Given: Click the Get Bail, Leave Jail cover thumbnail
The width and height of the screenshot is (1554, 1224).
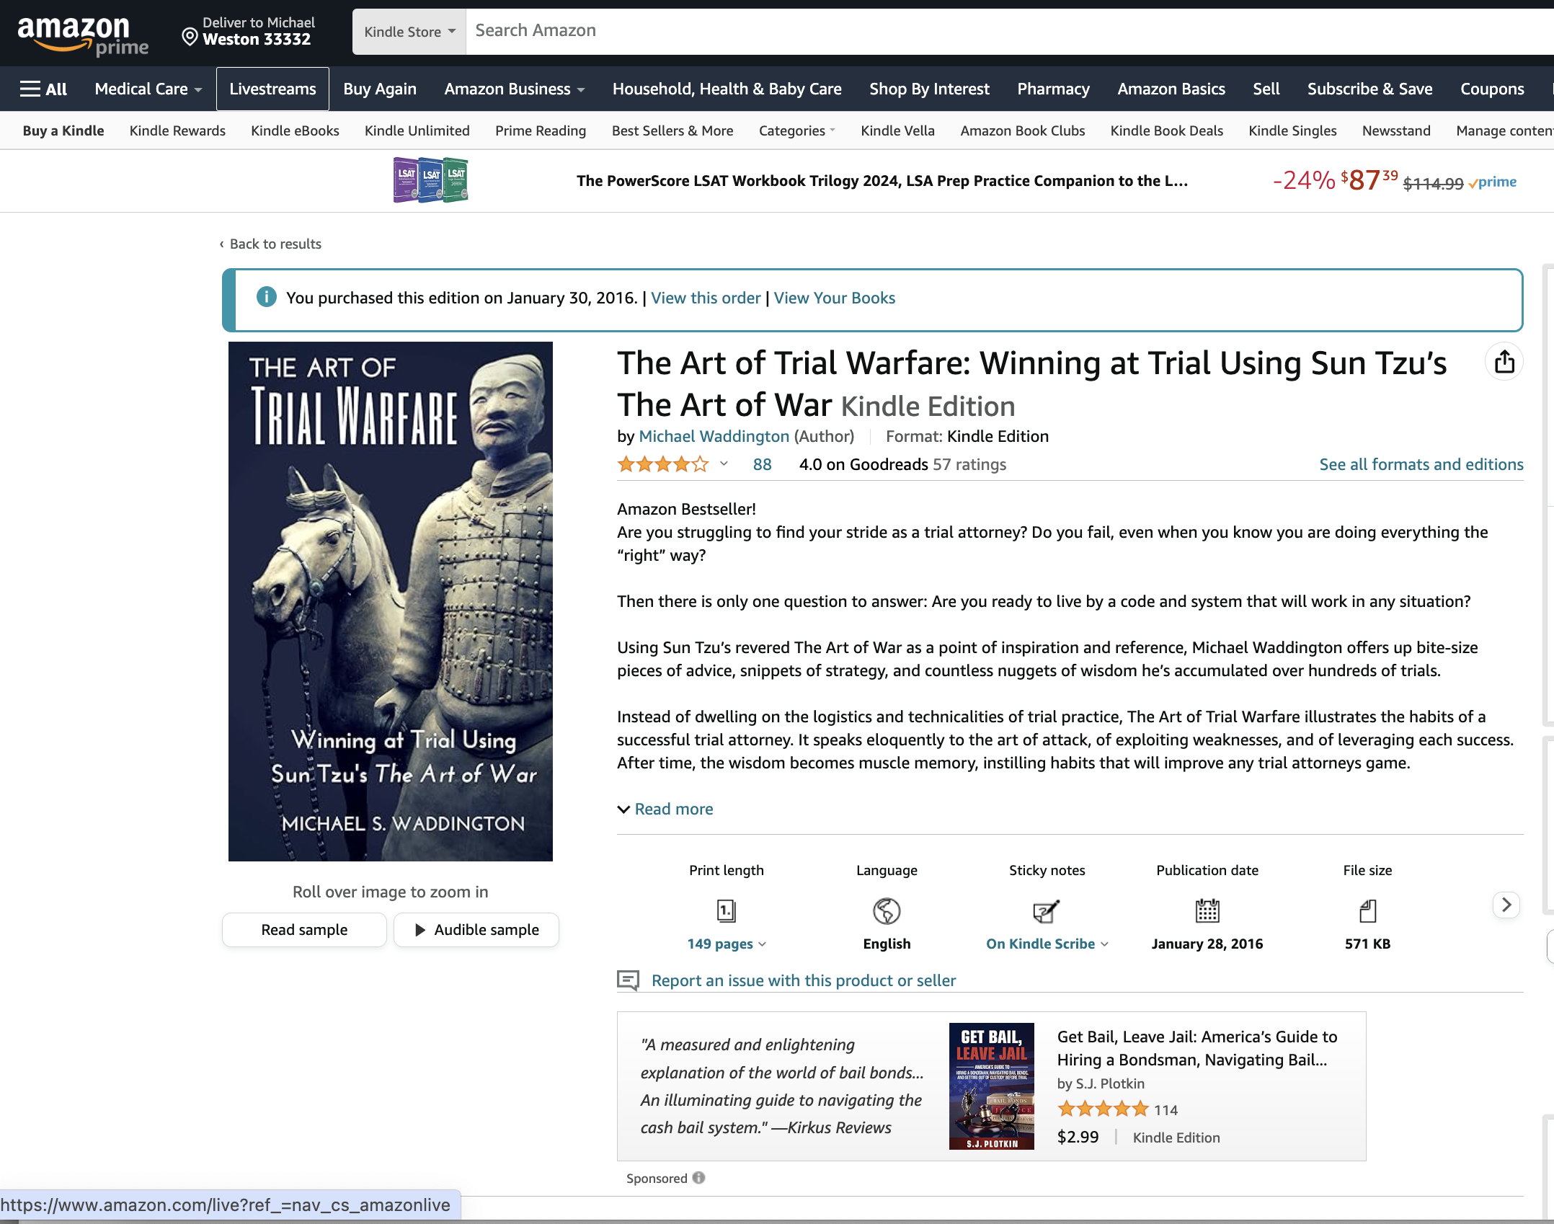Looking at the screenshot, I should click(991, 1086).
